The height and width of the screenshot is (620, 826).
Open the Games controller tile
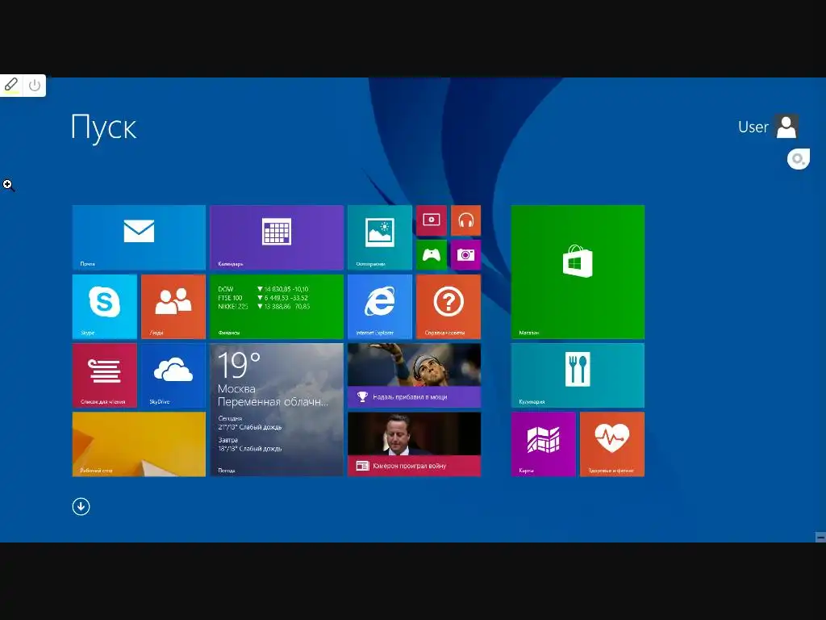coord(432,255)
